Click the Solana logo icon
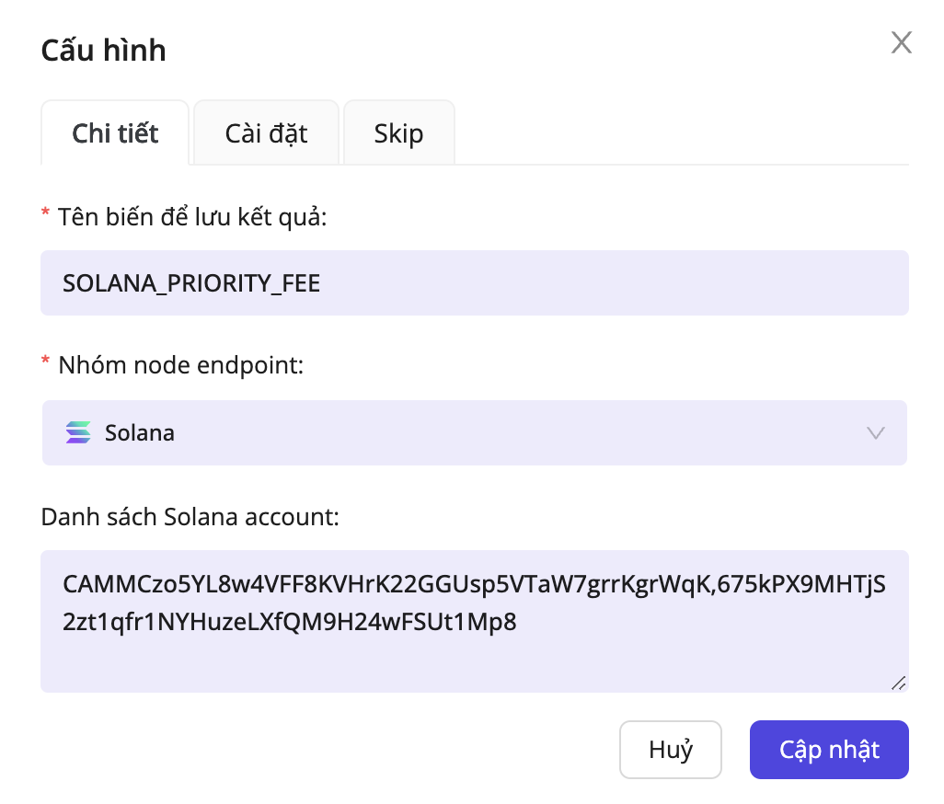 tap(78, 432)
